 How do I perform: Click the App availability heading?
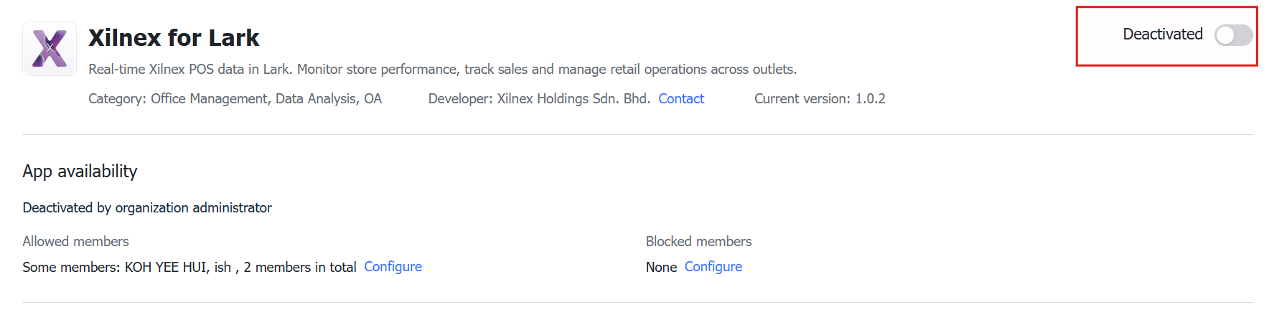80,171
